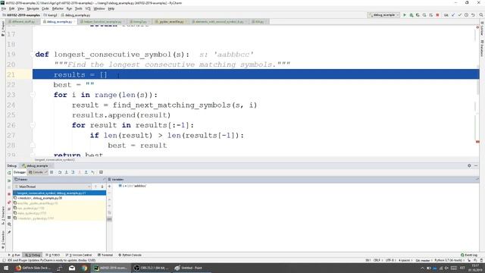
Task: Open the MainThread thread dropdown
Action: 52,187
